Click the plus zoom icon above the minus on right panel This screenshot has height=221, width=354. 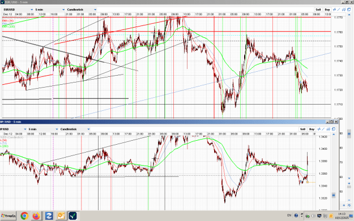click(x=349, y=183)
